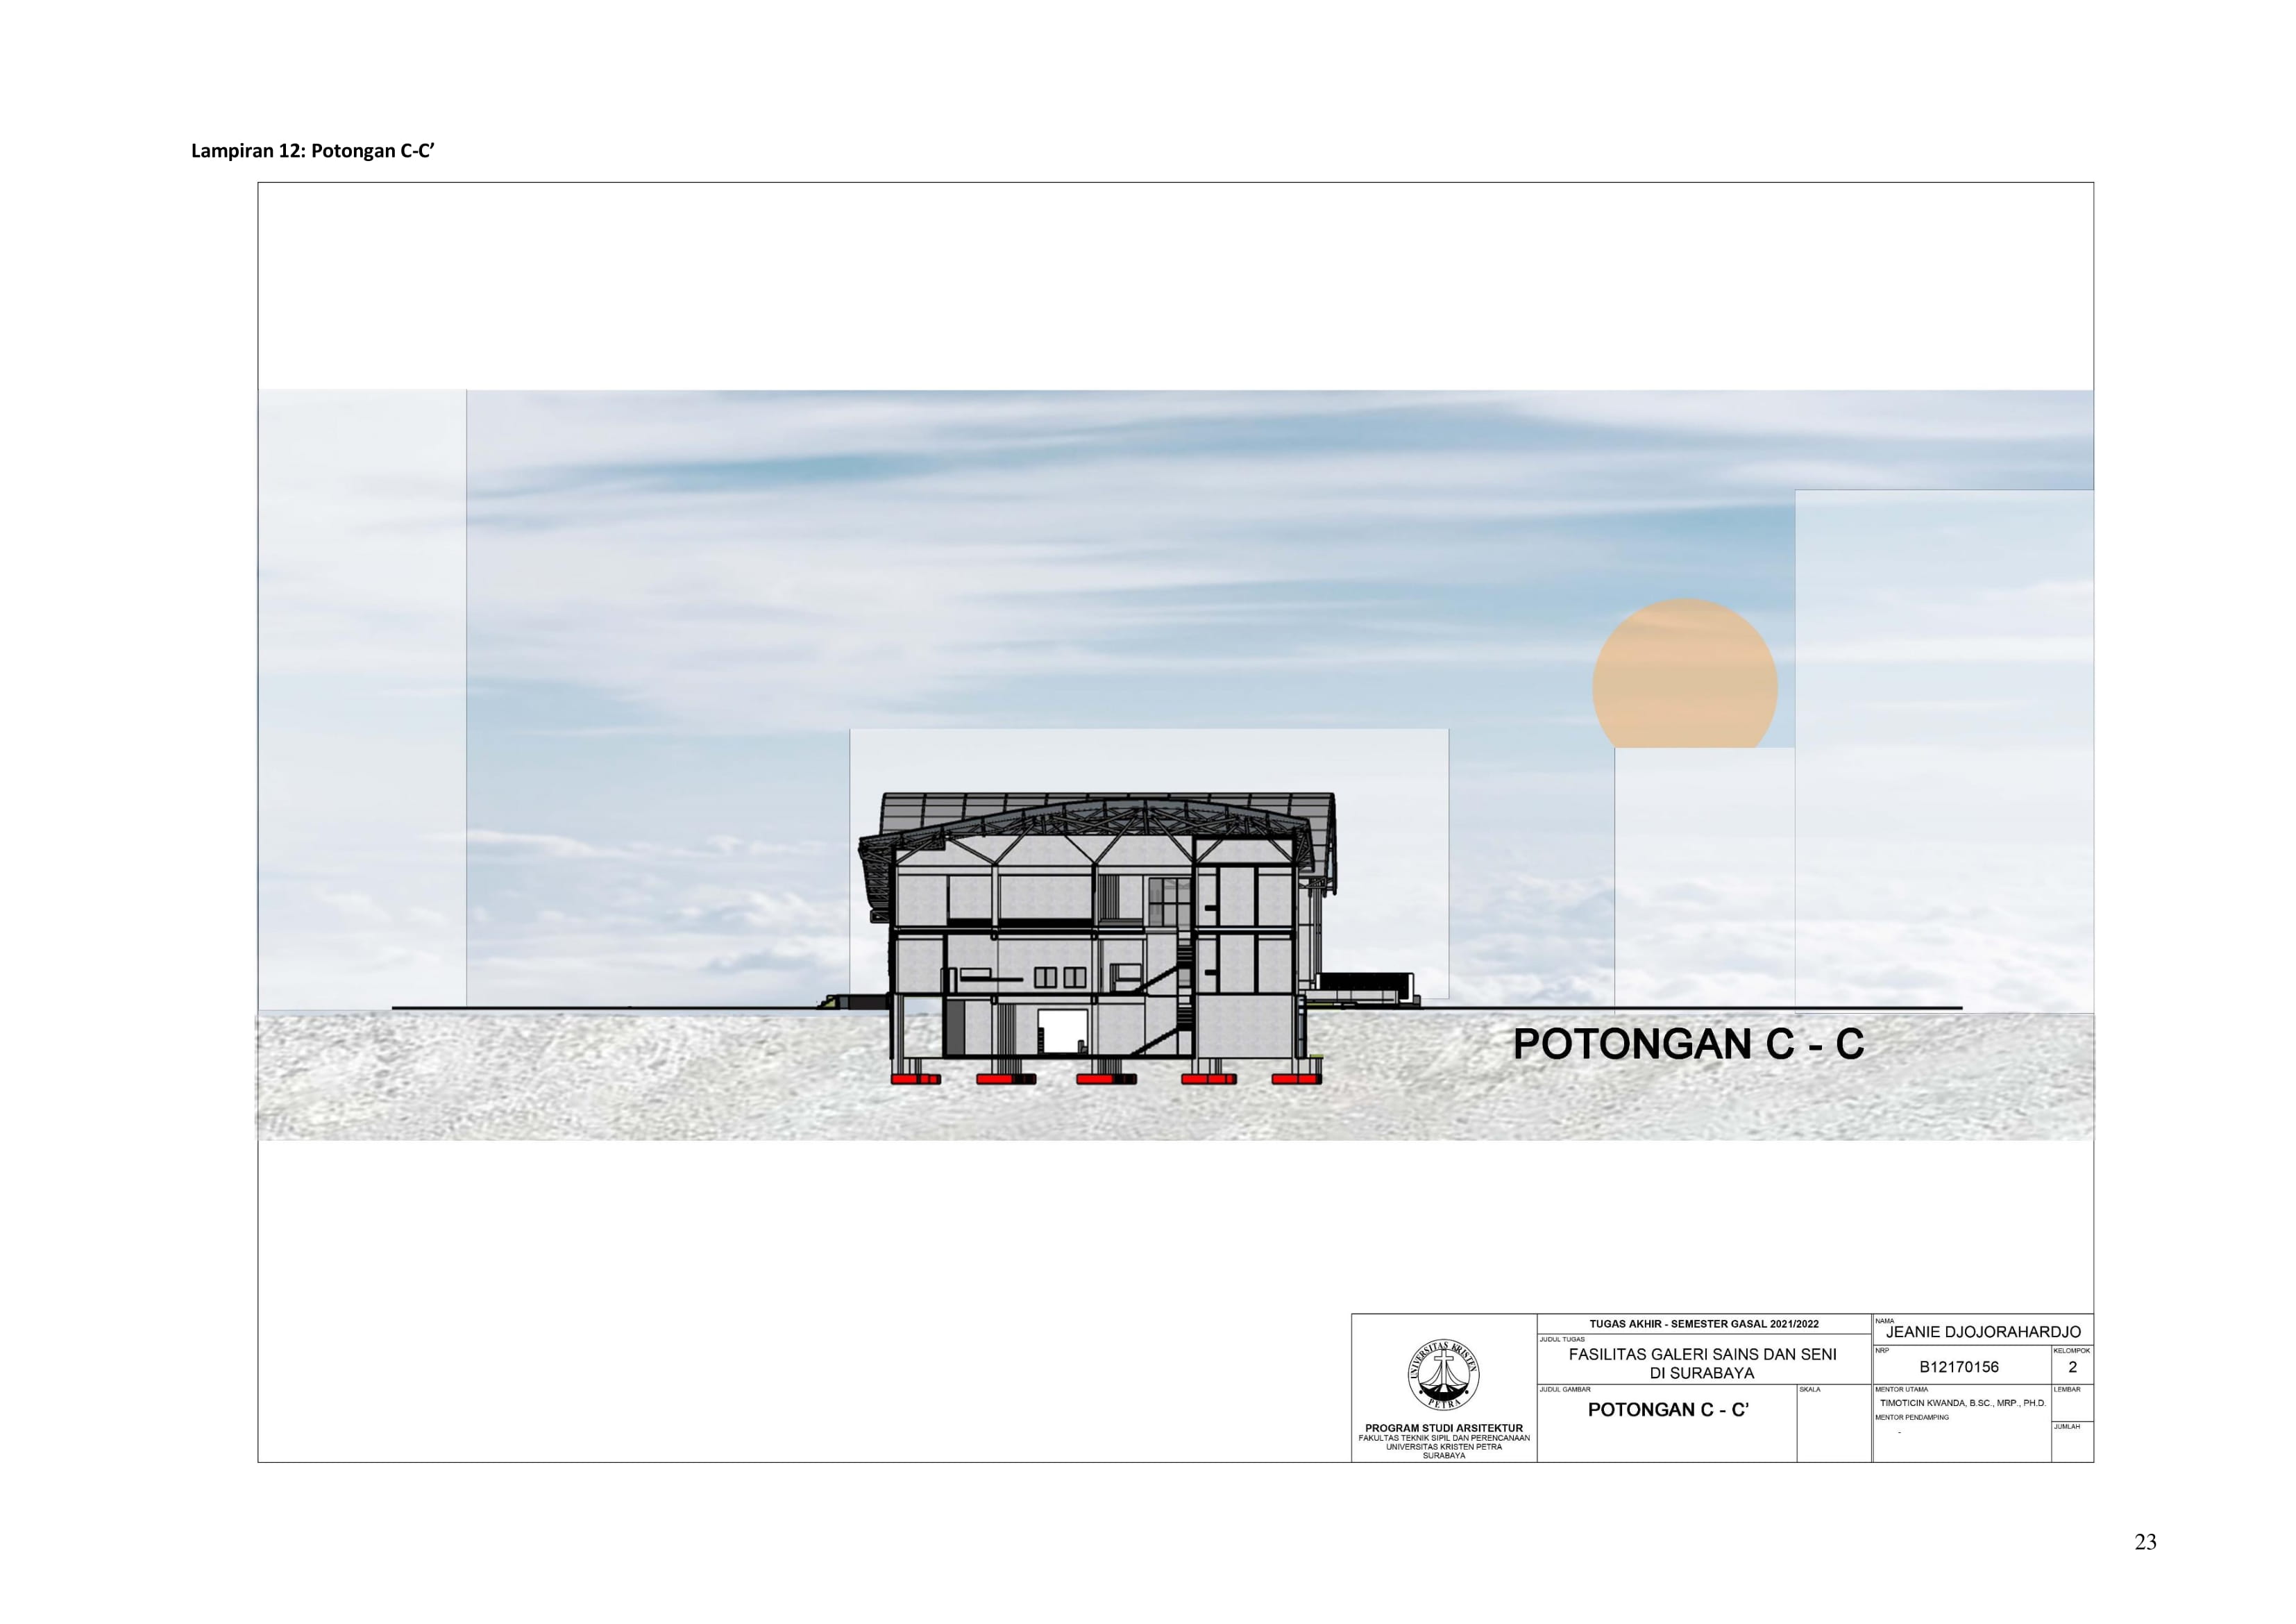The image size is (2296, 1624).
Task: Click the orange sun circle
Action: (x=1685, y=673)
